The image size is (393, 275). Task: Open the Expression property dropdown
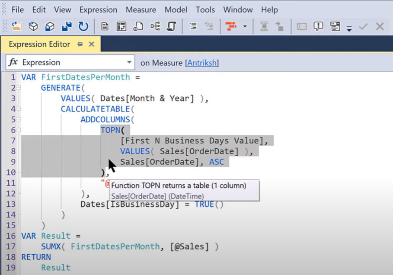[129, 62]
